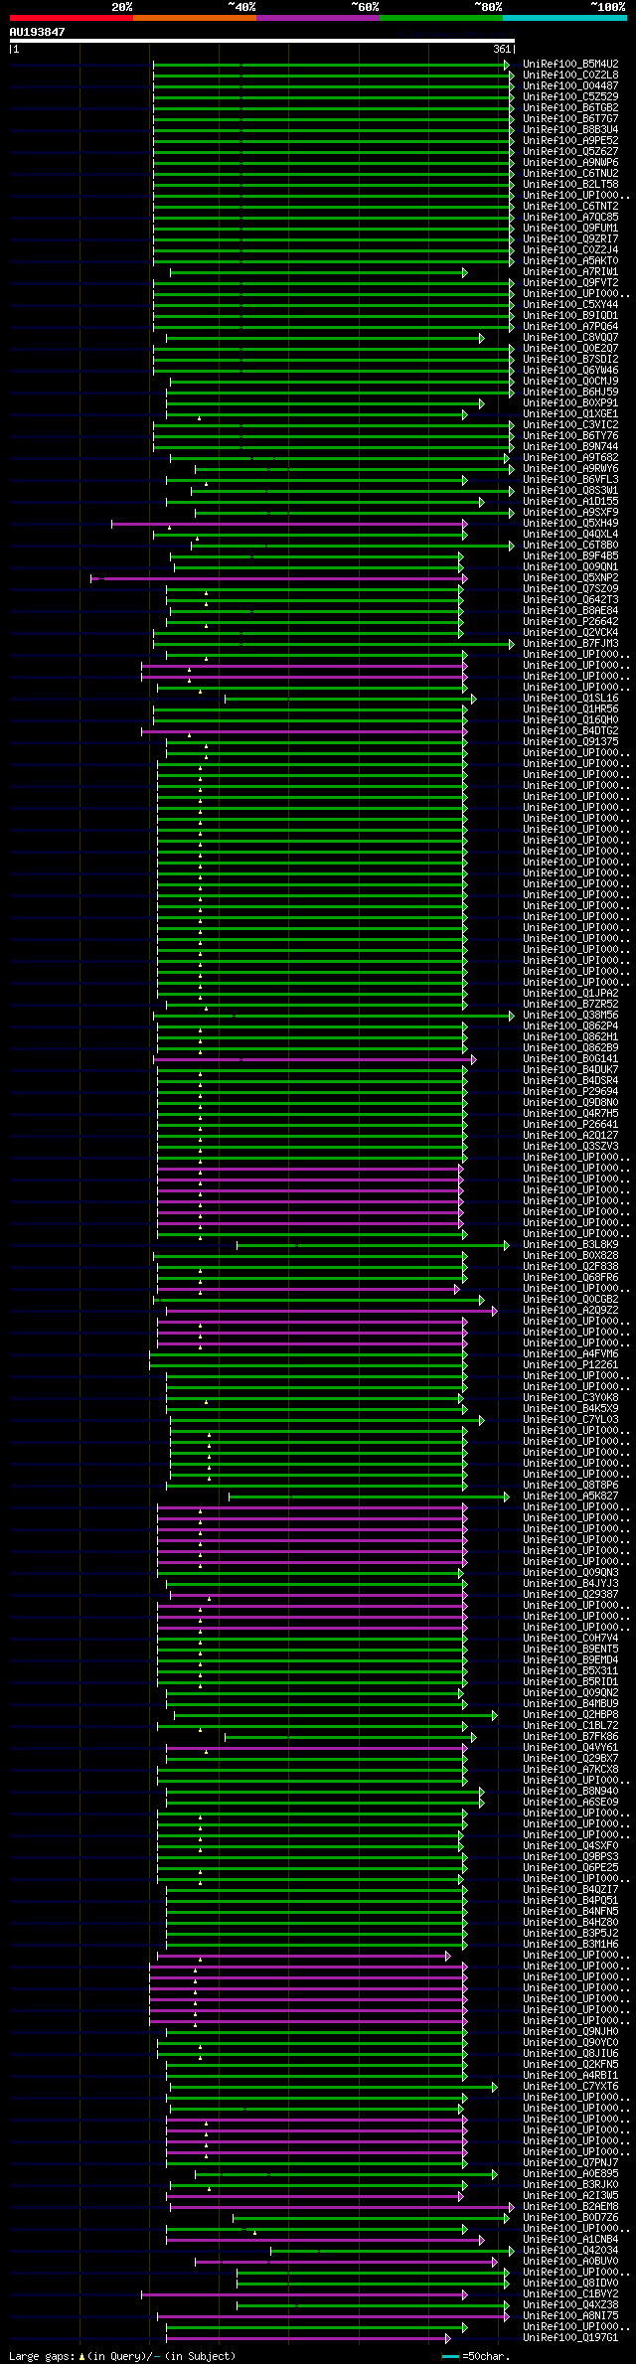Choose the UniRef100_B0XP91 row label
Viewport: 636px width, 2364px height.
[570, 403]
